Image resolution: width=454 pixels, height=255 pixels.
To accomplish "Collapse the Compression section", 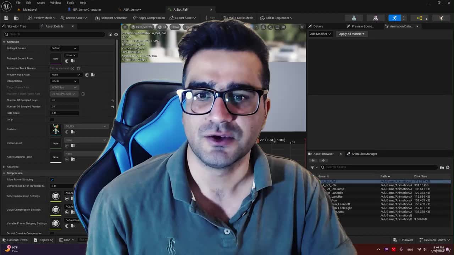I will (x=4, y=173).
